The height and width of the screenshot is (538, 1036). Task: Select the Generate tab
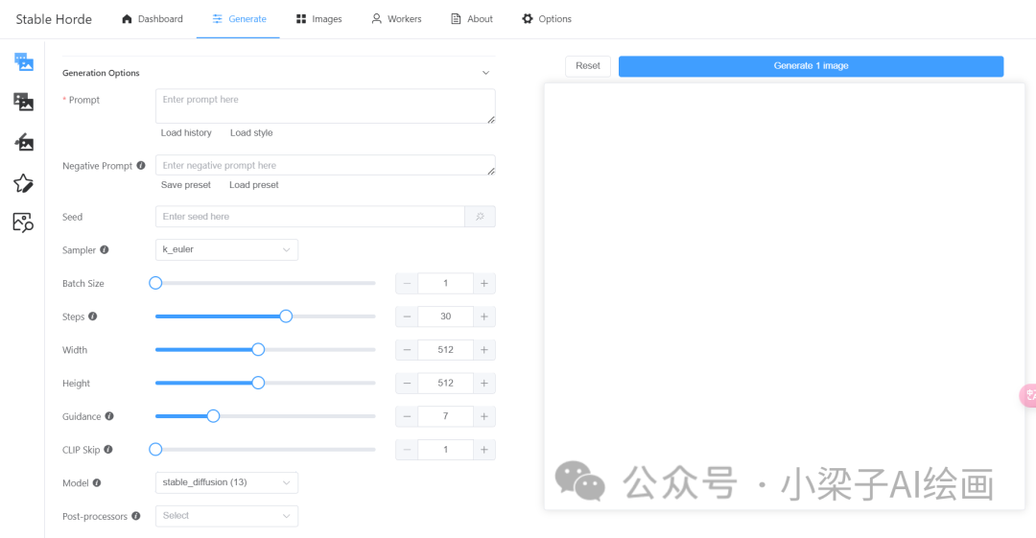239,19
